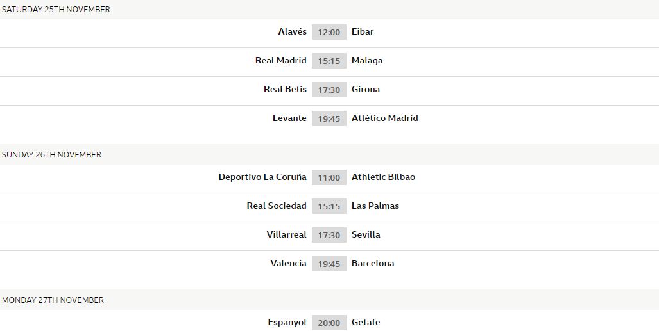
Task: Click the Valencia team name
Action: point(288,263)
